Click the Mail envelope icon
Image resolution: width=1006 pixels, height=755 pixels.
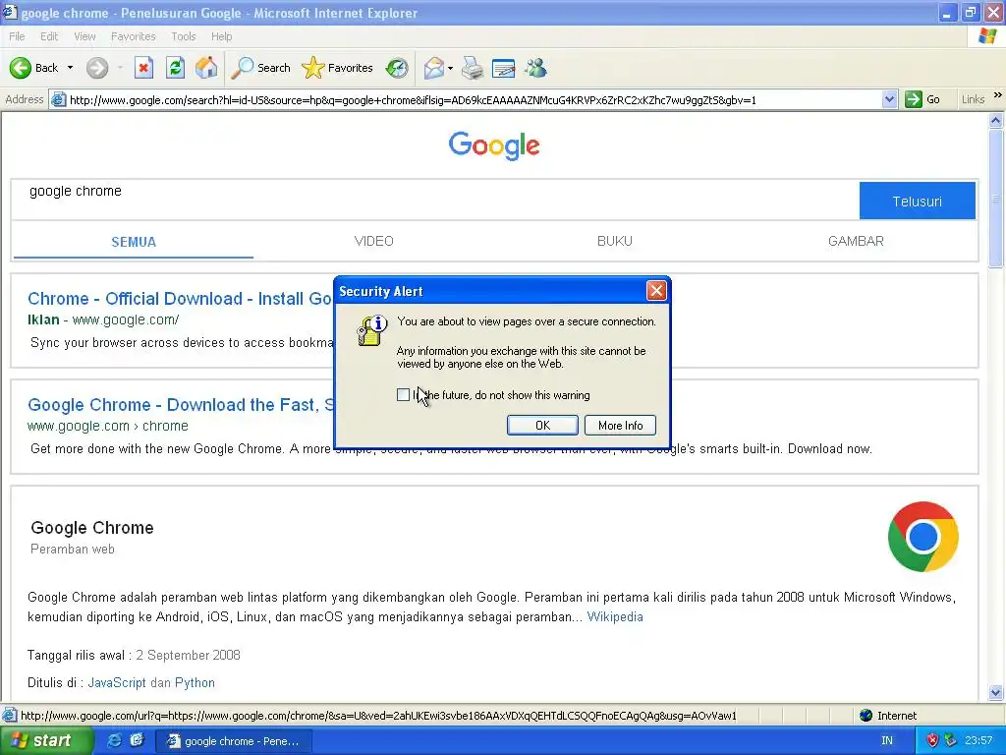point(434,68)
